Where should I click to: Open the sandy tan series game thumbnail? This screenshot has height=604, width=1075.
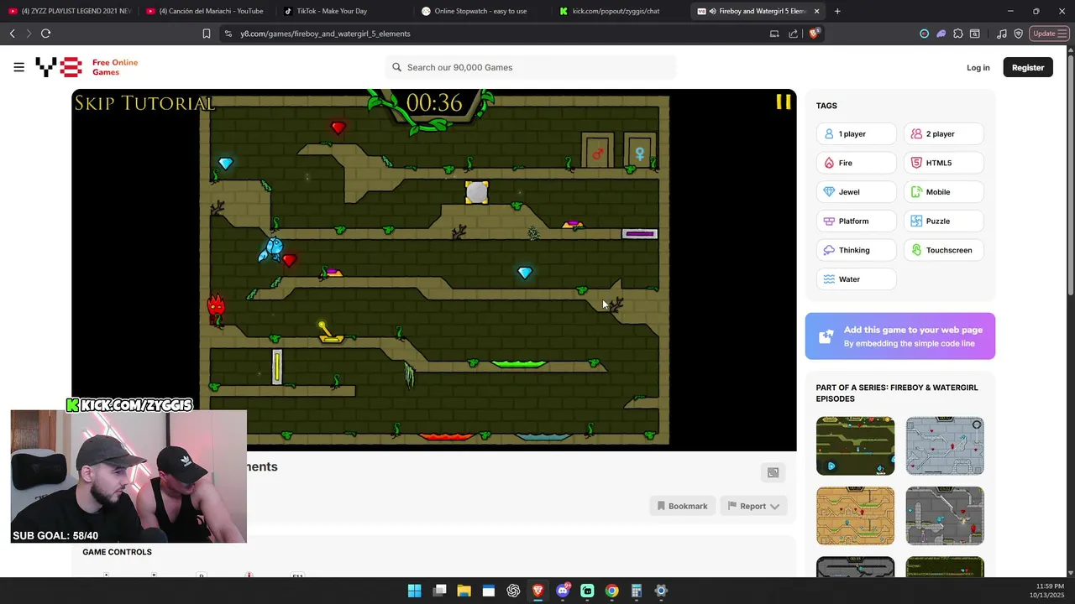[x=855, y=516]
